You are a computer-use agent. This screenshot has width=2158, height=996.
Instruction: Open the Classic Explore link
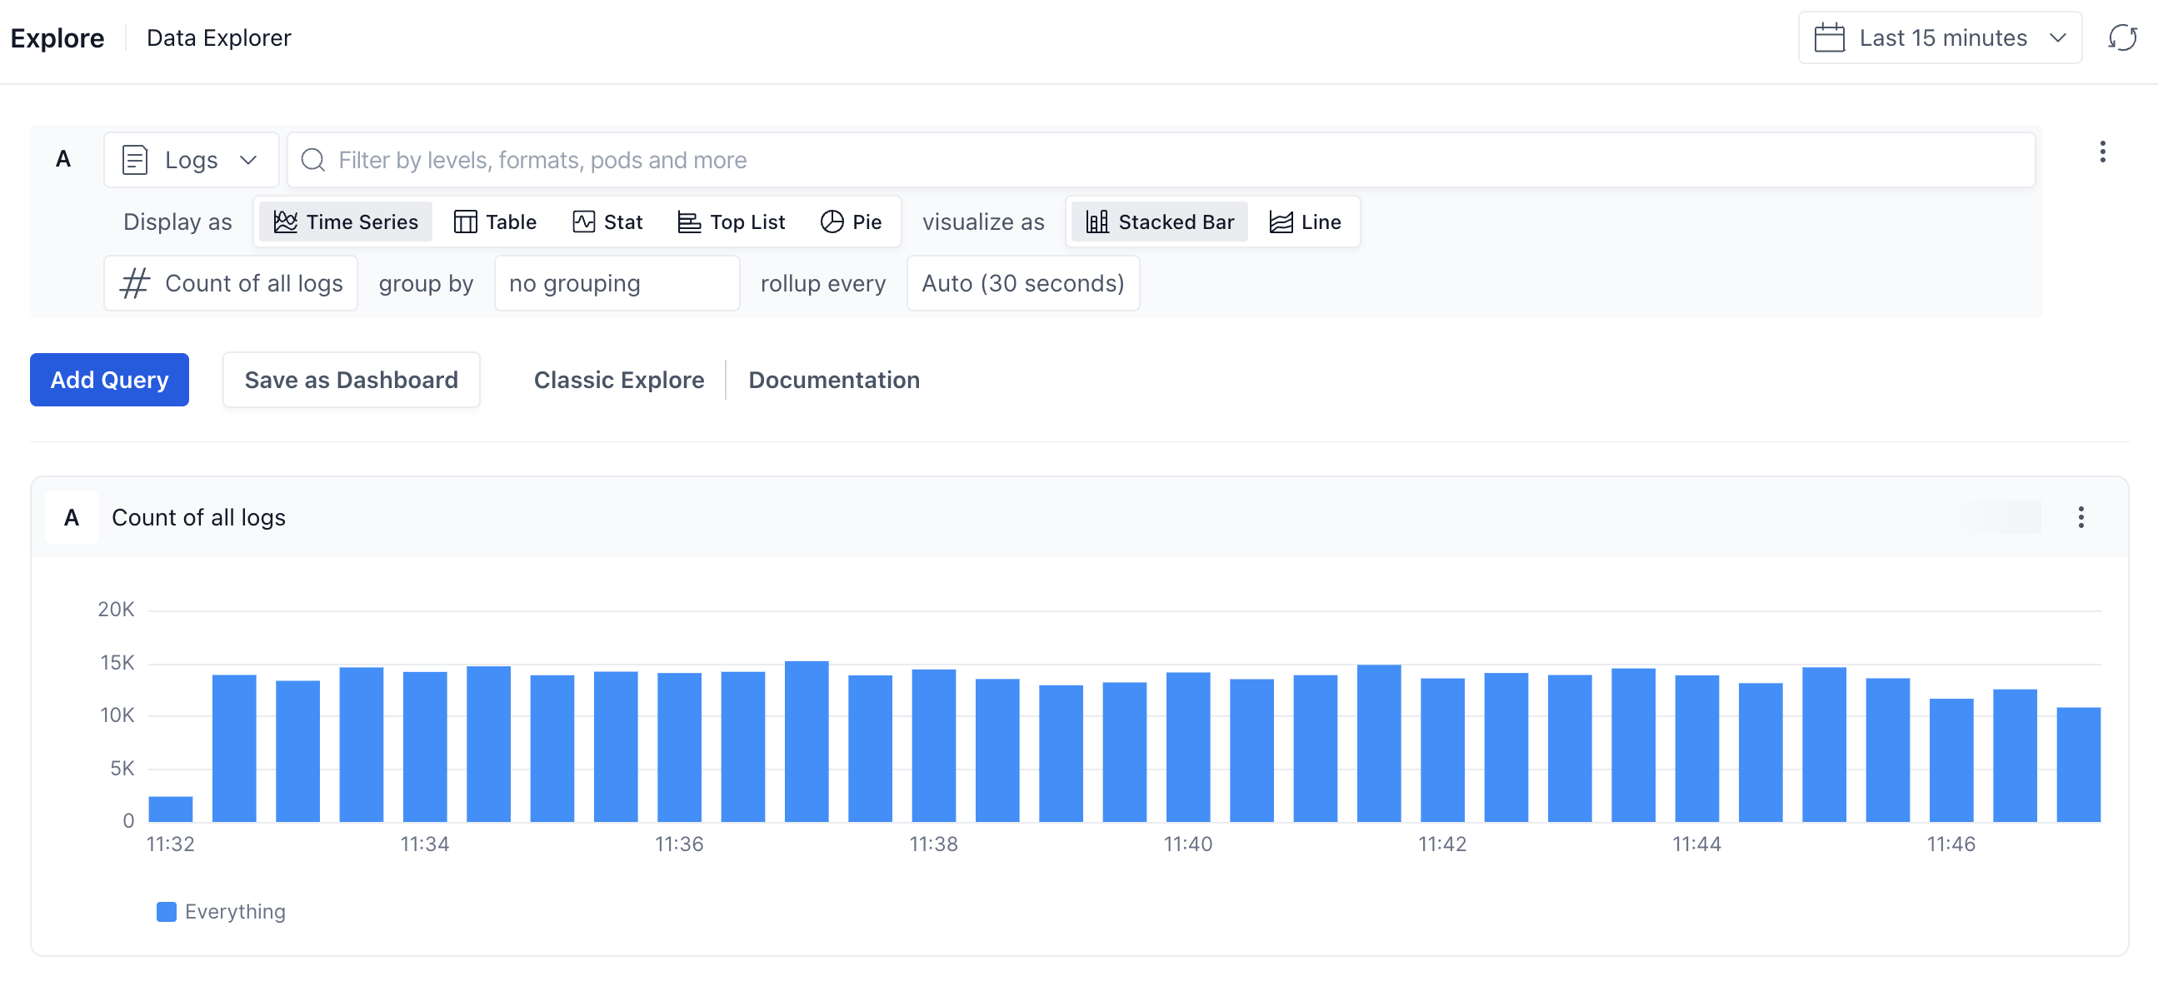pyautogui.click(x=618, y=380)
